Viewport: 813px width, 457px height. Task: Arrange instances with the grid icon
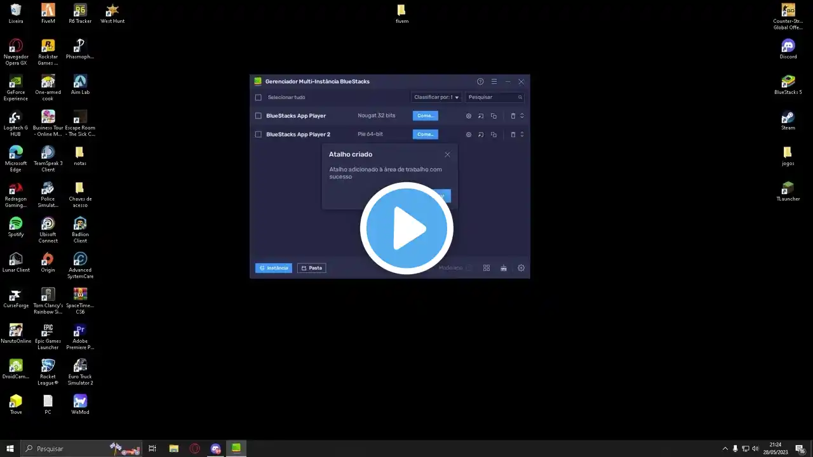coord(487,268)
